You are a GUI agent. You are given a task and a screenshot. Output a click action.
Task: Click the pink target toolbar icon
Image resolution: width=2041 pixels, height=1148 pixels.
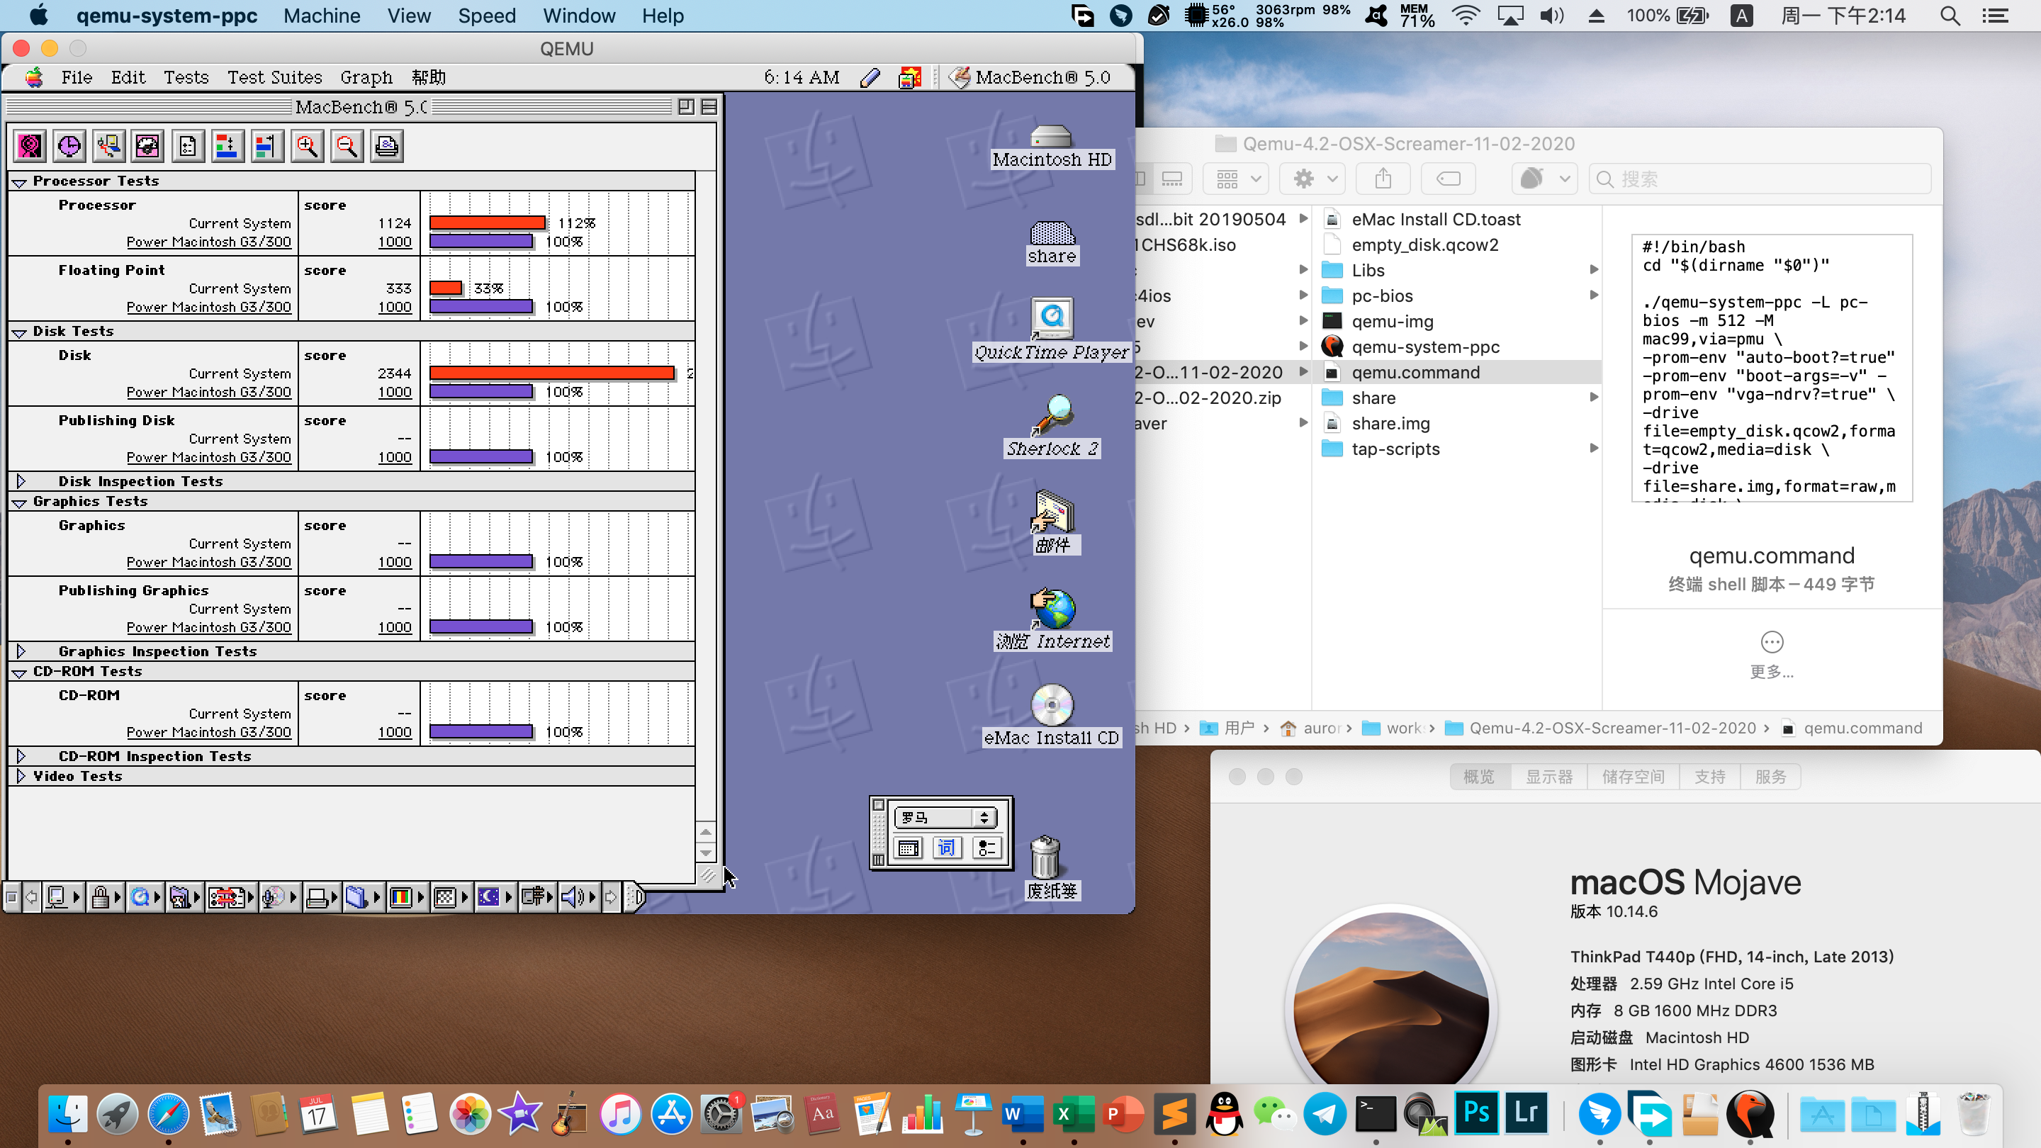[30, 146]
